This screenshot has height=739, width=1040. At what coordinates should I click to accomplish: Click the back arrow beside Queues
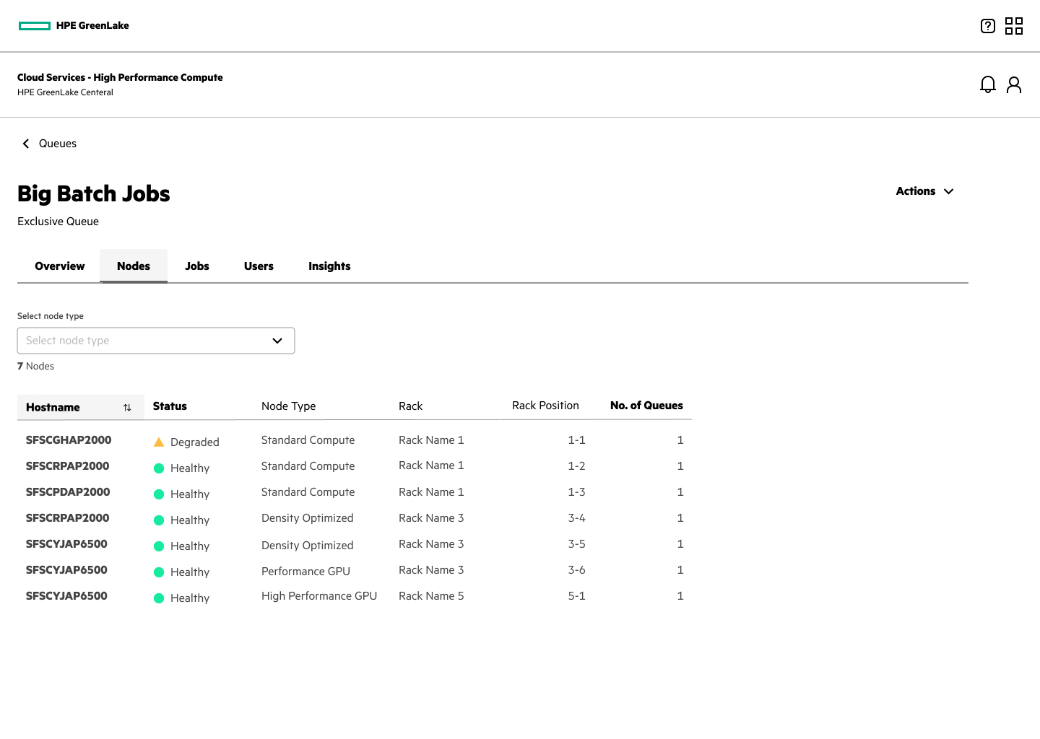(26, 144)
